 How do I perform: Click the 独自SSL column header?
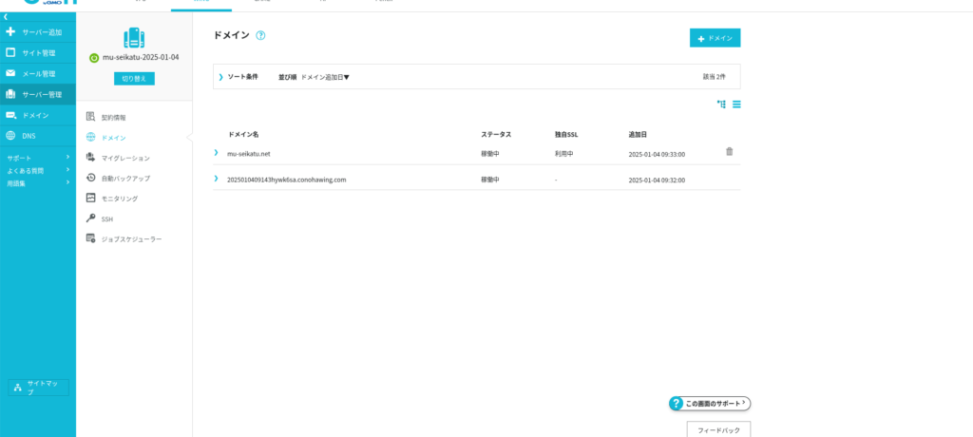coord(566,134)
